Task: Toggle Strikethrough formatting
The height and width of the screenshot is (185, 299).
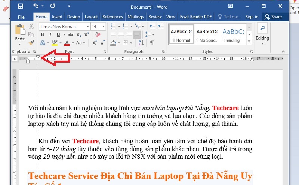Action: (71, 34)
